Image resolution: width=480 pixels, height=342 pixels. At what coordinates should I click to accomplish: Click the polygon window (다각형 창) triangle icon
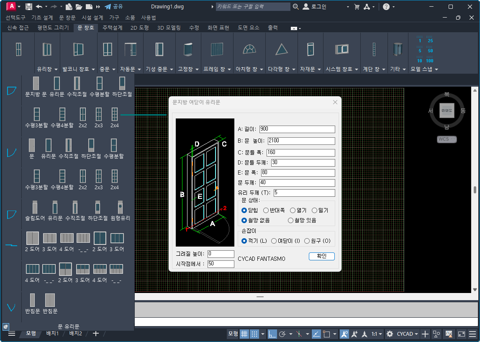tap(282, 49)
